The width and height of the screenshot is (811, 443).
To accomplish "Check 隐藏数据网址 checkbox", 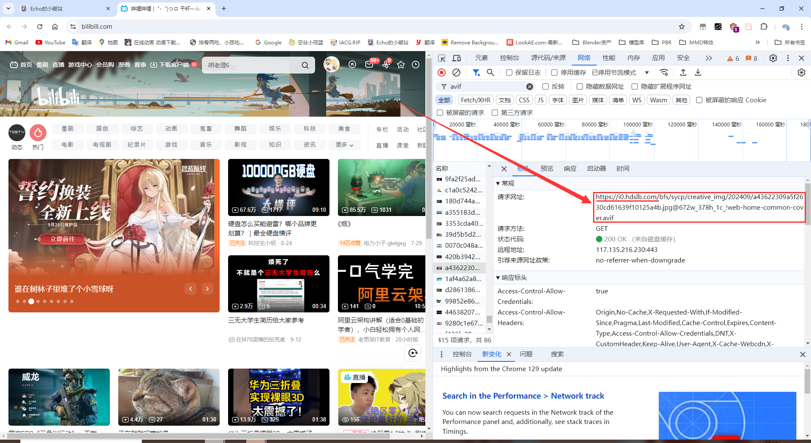I will point(580,86).
